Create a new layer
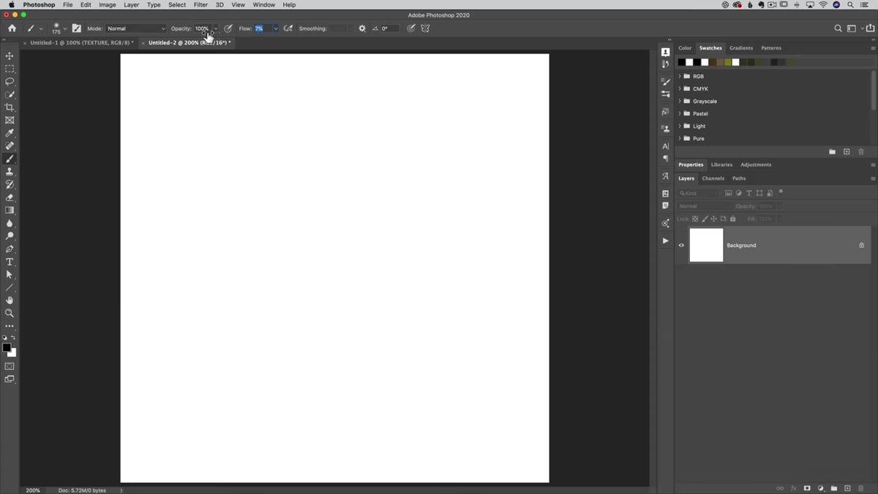This screenshot has height=494, width=878. click(847, 488)
